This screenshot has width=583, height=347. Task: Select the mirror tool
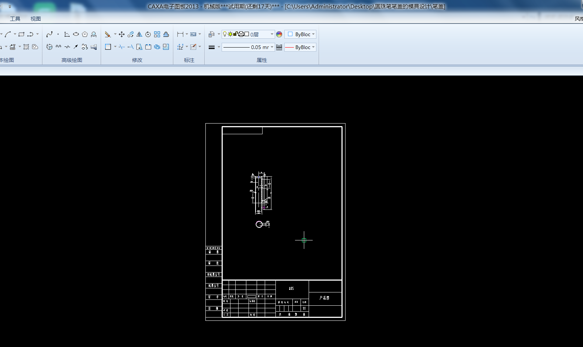point(139,34)
